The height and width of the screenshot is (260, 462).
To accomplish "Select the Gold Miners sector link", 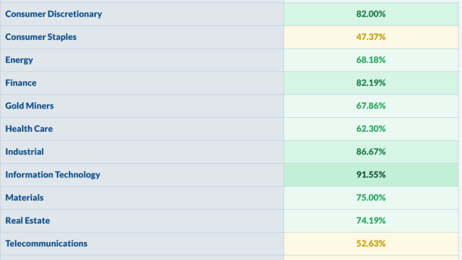I will [29, 106].
